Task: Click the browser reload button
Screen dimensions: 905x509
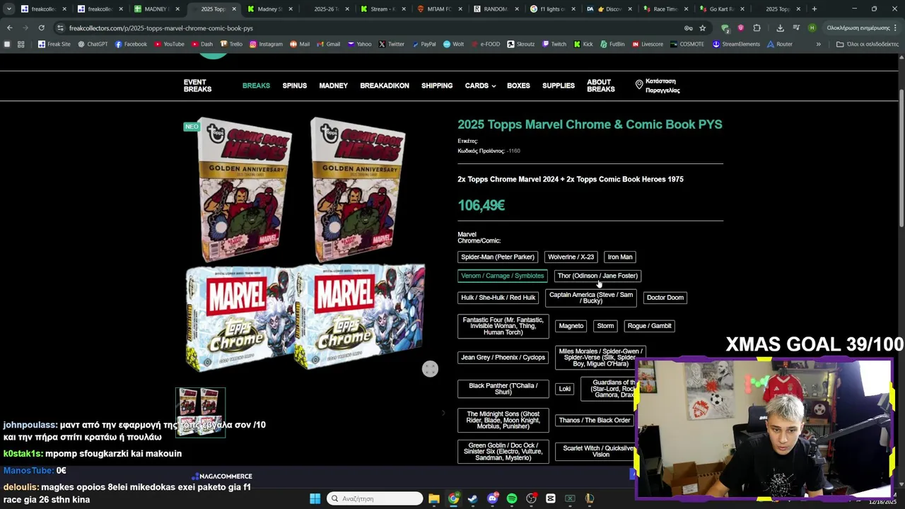Action: (41, 28)
